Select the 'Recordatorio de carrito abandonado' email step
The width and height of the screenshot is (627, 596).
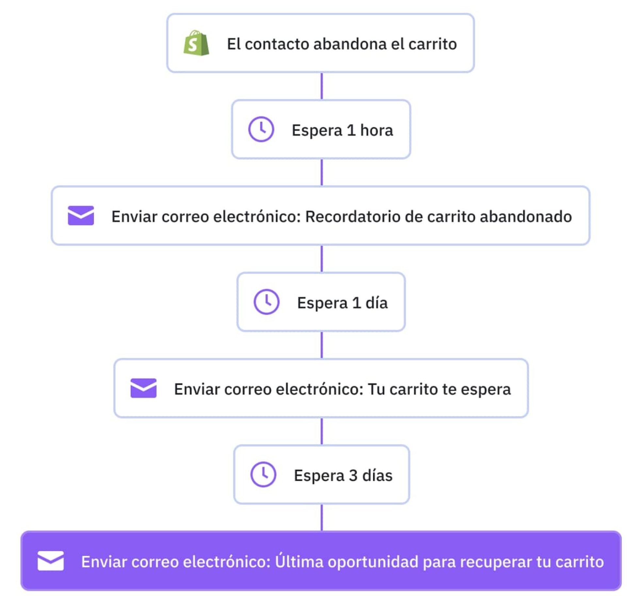[341, 217]
